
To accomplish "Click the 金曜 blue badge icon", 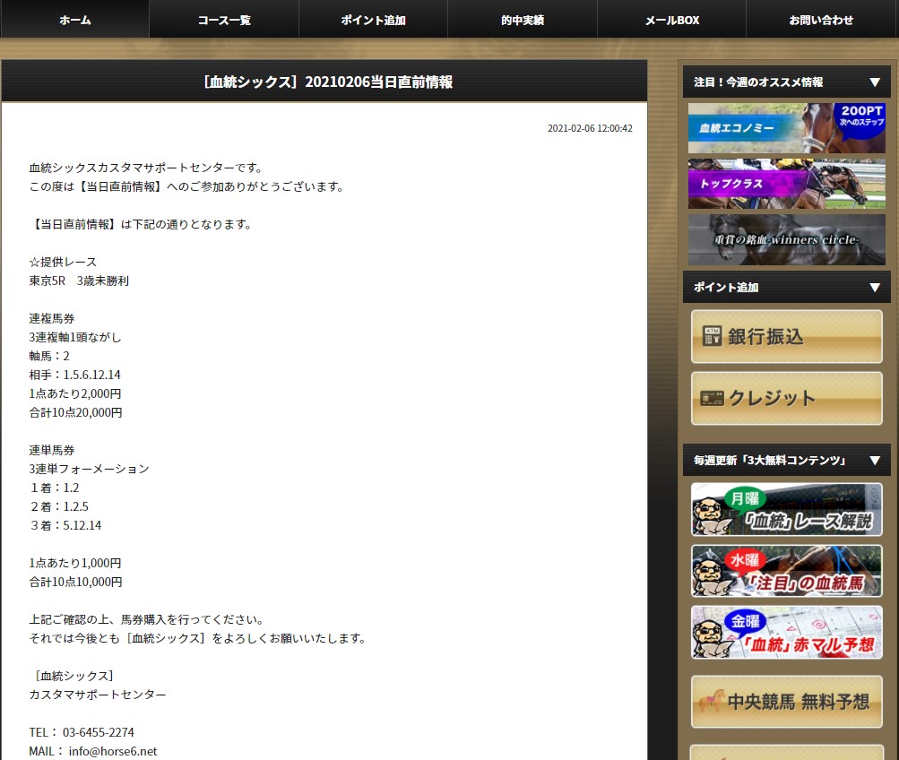I will pyautogui.click(x=745, y=621).
